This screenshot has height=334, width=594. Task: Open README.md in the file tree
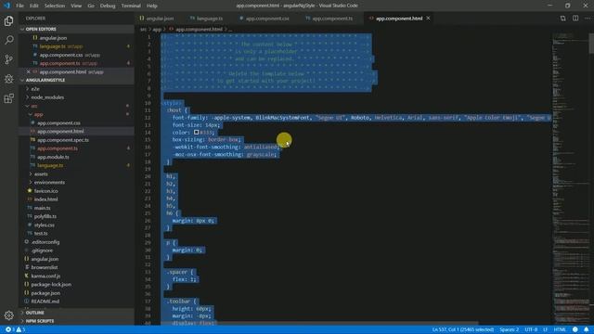tap(45, 302)
